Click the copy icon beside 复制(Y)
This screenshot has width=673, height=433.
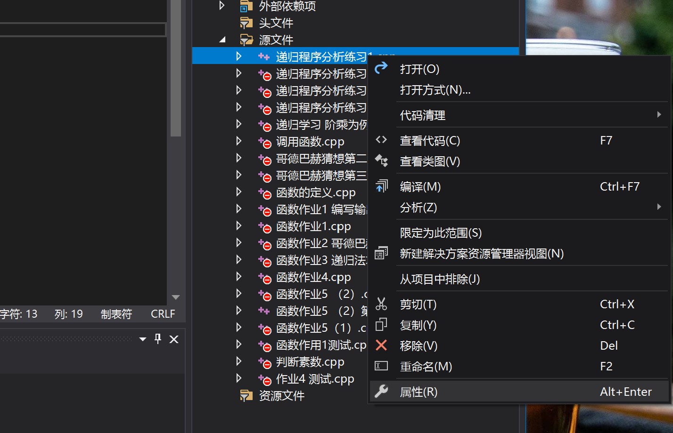pos(381,325)
